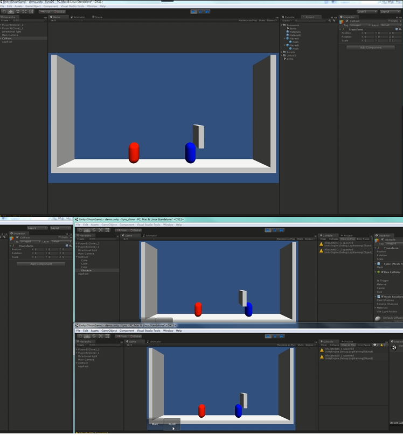
Task: Open Gizmos dropdown in SyncDS Game view
Action: click(x=270, y=20)
